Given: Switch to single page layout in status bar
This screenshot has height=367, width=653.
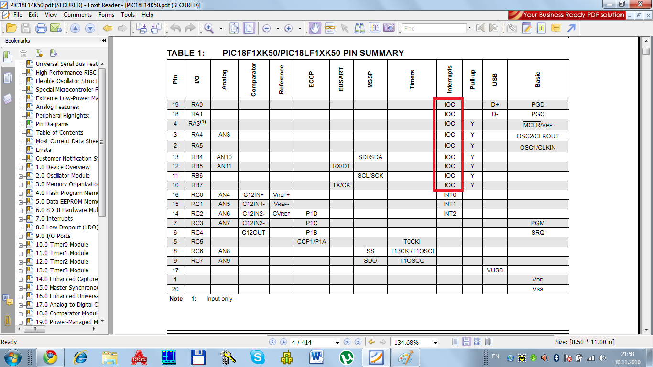Looking at the screenshot, I should point(455,342).
